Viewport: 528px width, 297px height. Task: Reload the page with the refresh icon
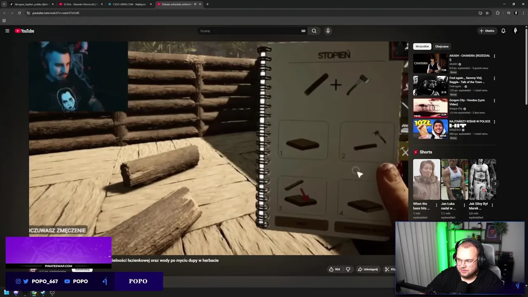(19, 13)
